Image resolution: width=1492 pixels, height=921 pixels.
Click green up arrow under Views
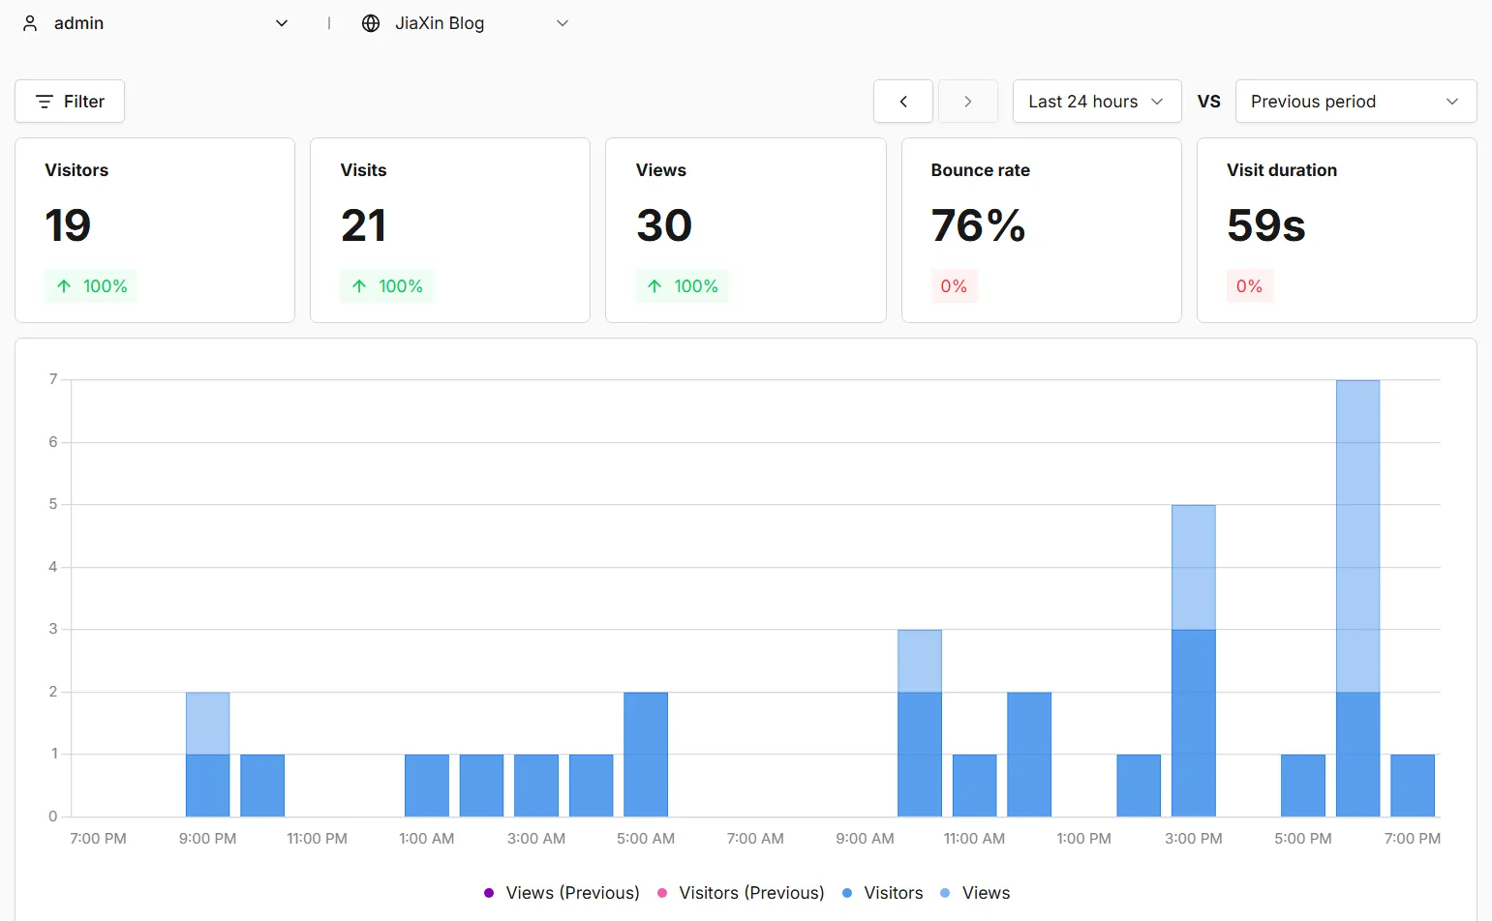[x=655, y=286]
